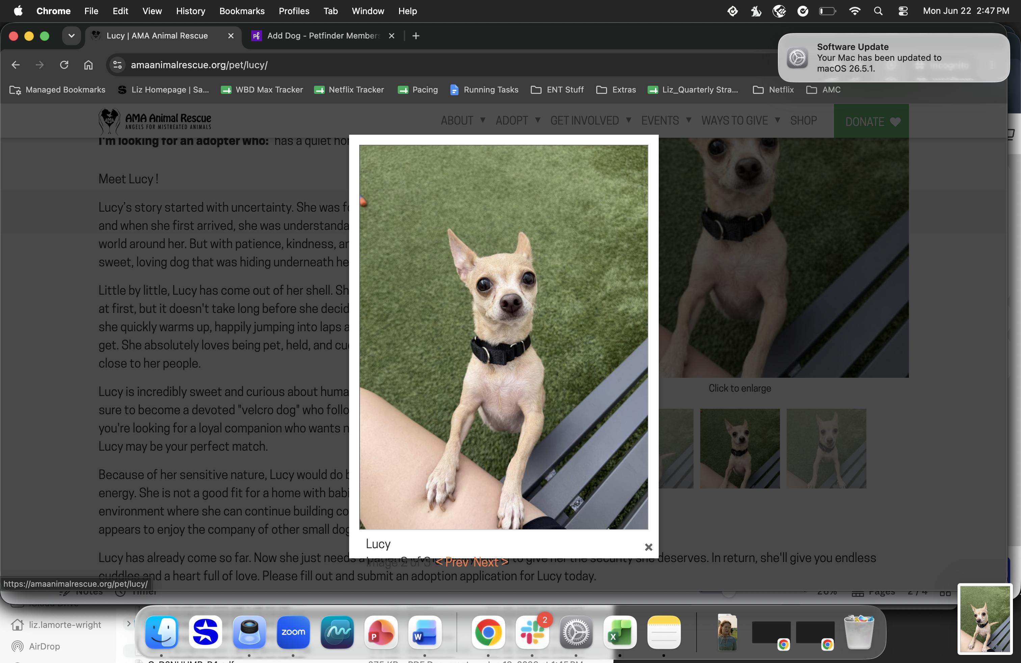Go back with Chrome's back arrow

tap(16, 65)
